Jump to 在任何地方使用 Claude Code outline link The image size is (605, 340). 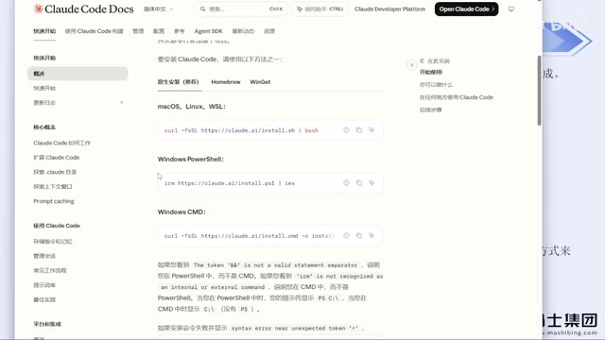pyautogui.click(x=457, y=97)
